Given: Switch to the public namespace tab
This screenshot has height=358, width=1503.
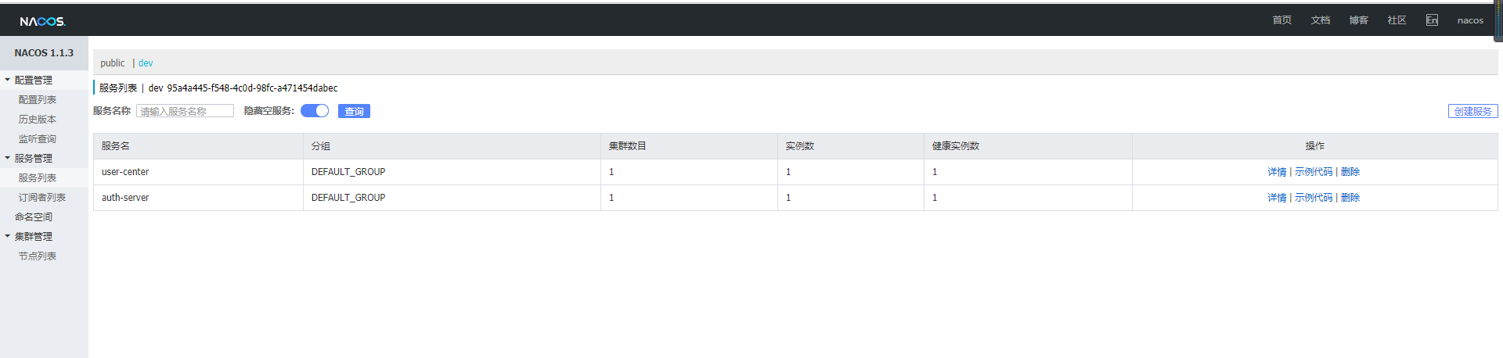Looking at the screenshot, I should pos(113,63).
